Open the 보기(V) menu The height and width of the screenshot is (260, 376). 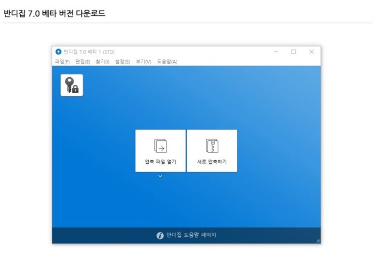click(143, 62)
